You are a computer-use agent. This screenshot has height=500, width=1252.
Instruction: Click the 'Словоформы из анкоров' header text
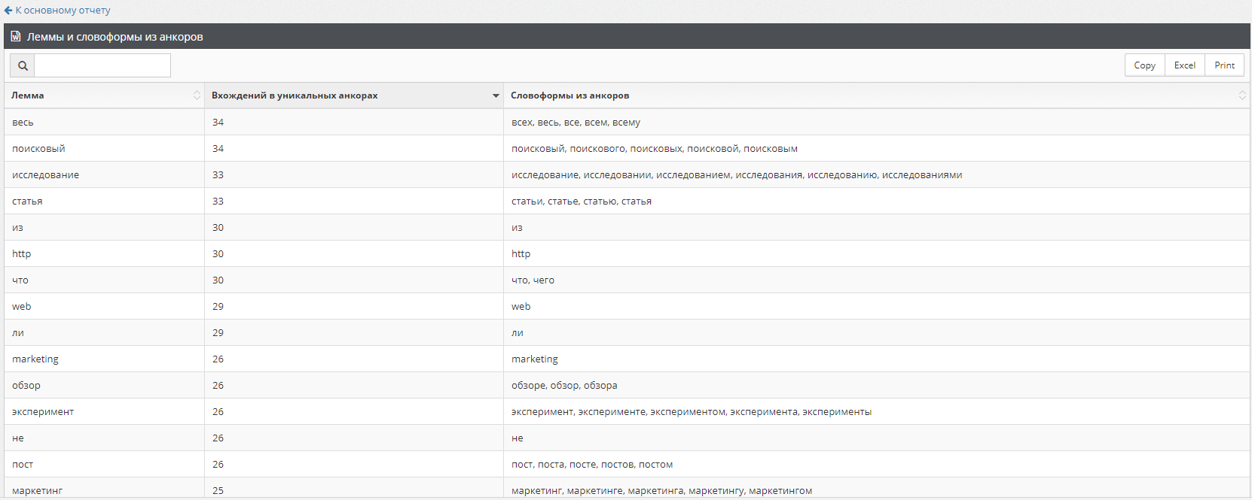coord(570,95)
